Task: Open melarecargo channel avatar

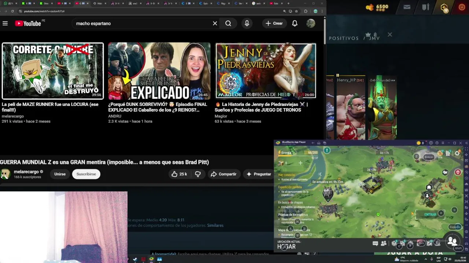Action: pyautogui.click(x=5, y=174)
